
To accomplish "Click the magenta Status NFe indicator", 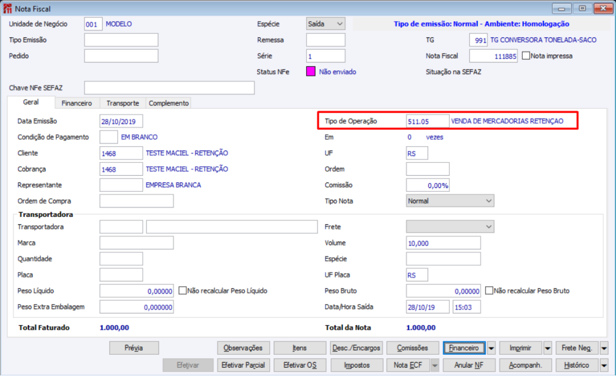I will [311, 71].
